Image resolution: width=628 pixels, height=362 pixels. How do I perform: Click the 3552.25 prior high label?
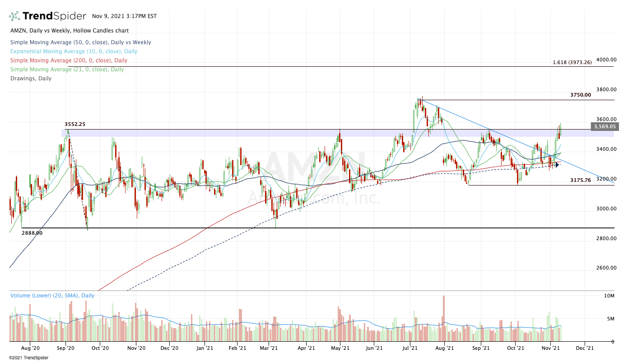[75, 124]
